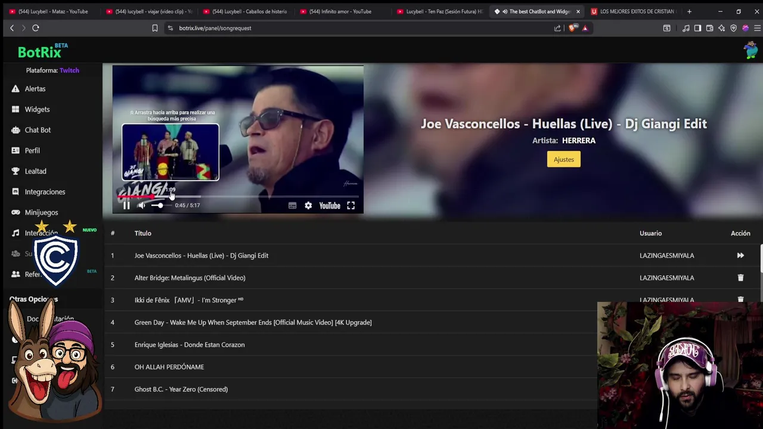Open the Brave Shields lion icon

[x=573, y=28]
